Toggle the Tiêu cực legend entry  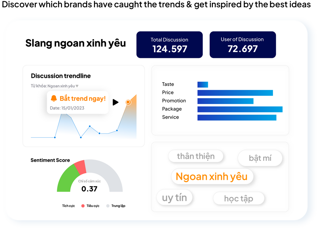90,206
